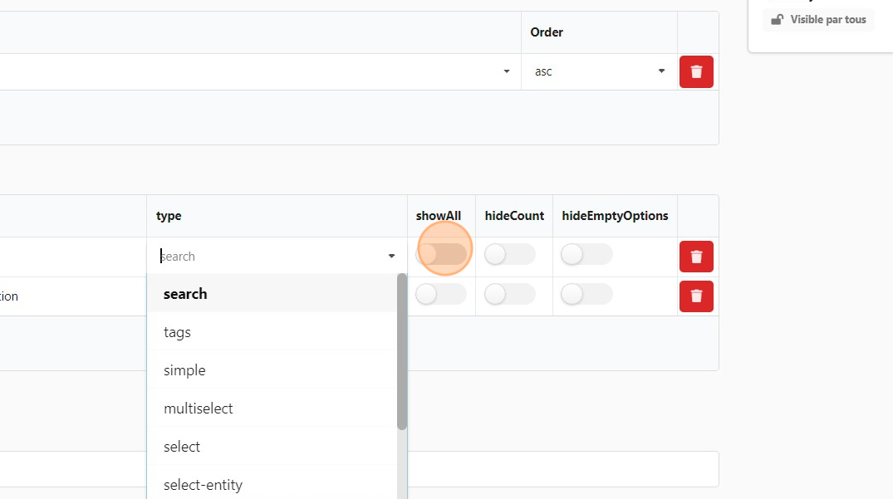This screenshot has width=893, height=499.
Task: Collapse the type dropdown via its arrow
Action: click(x=391, y=257)
